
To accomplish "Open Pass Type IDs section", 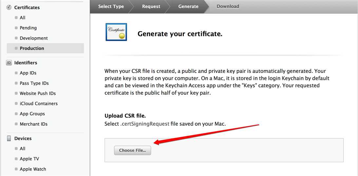I will (x=34, y=83).
